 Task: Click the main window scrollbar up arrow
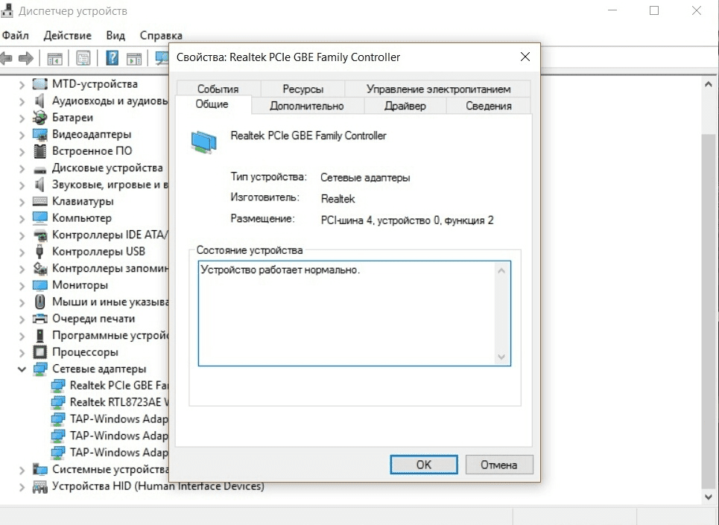(709, 84)
